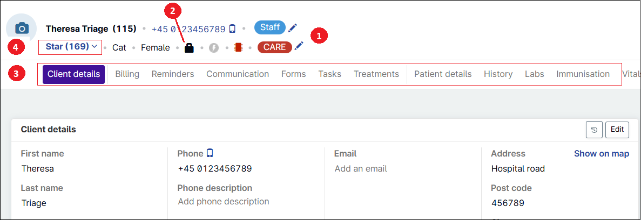Click phone icon beside Phone field label
This screenshot has width=641, height=220.
tap(210, 153)
